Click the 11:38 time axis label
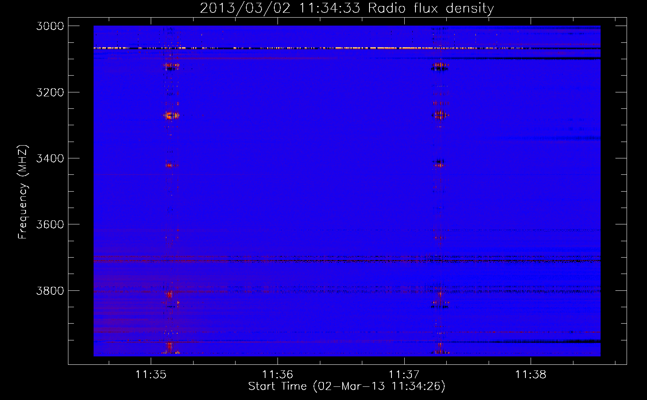Screen dimensions: 647x400 531,374
